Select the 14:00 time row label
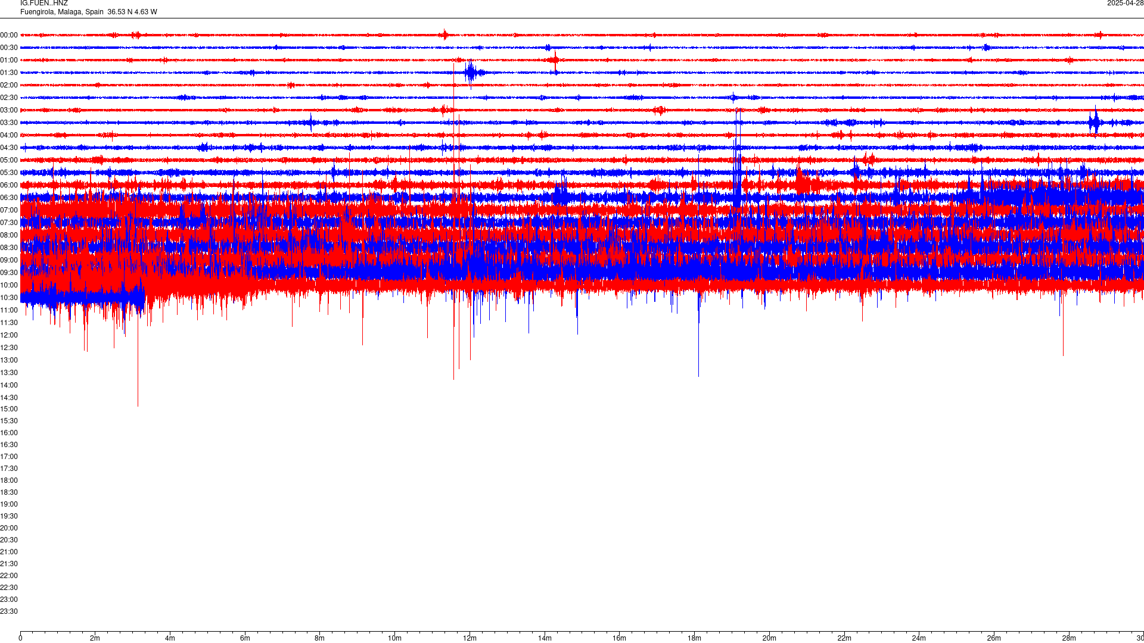The image size is (1144, 643). [x=9, y=385]
